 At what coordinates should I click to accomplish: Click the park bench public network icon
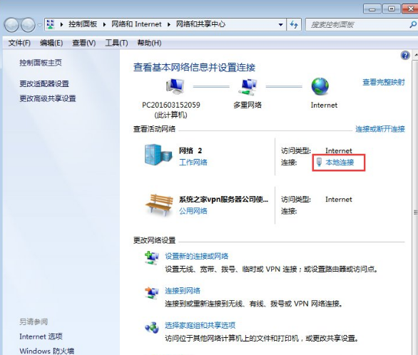tap(159, 205)
